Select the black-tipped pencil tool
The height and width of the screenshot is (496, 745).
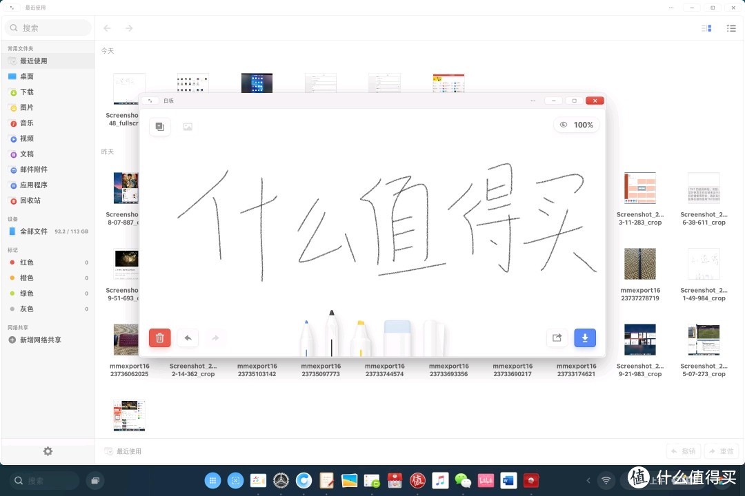(332, 333)
